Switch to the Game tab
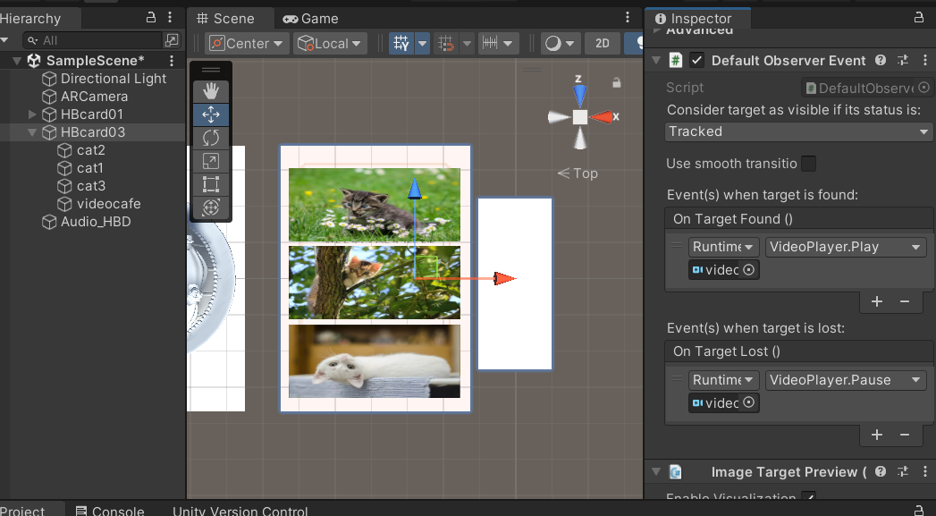 coord(310,19)
